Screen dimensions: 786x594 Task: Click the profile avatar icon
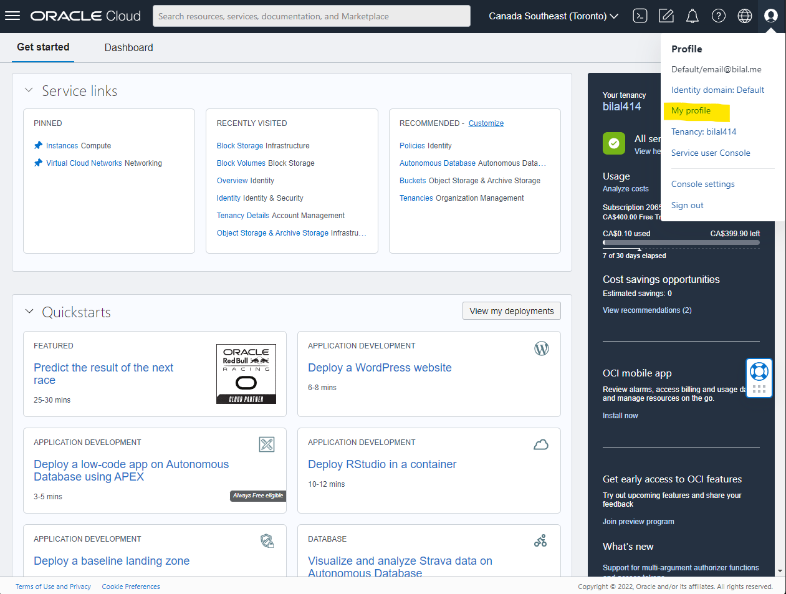pyautogui.click(x=771, y=16)
